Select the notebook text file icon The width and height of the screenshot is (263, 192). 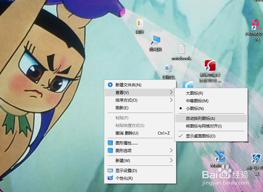pyautogui.click(x=181, y=49)
